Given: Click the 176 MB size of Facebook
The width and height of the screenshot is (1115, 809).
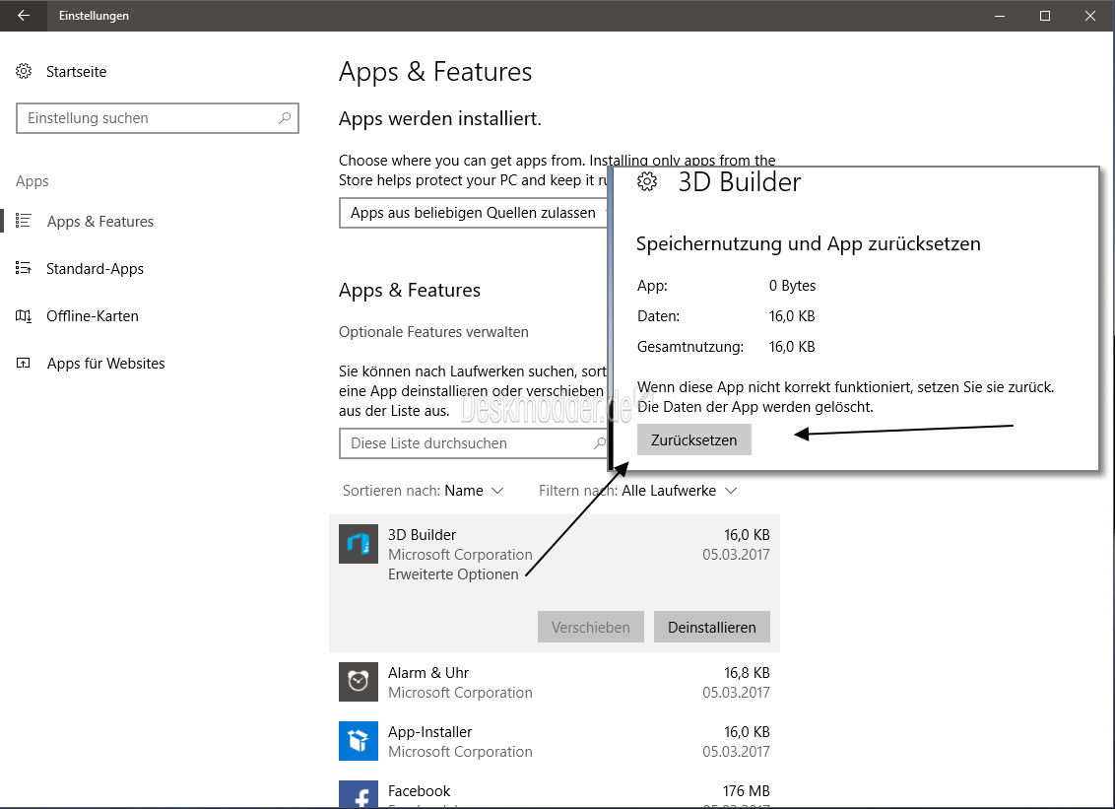Looking at the screenshot, I should tap(746, 791).
